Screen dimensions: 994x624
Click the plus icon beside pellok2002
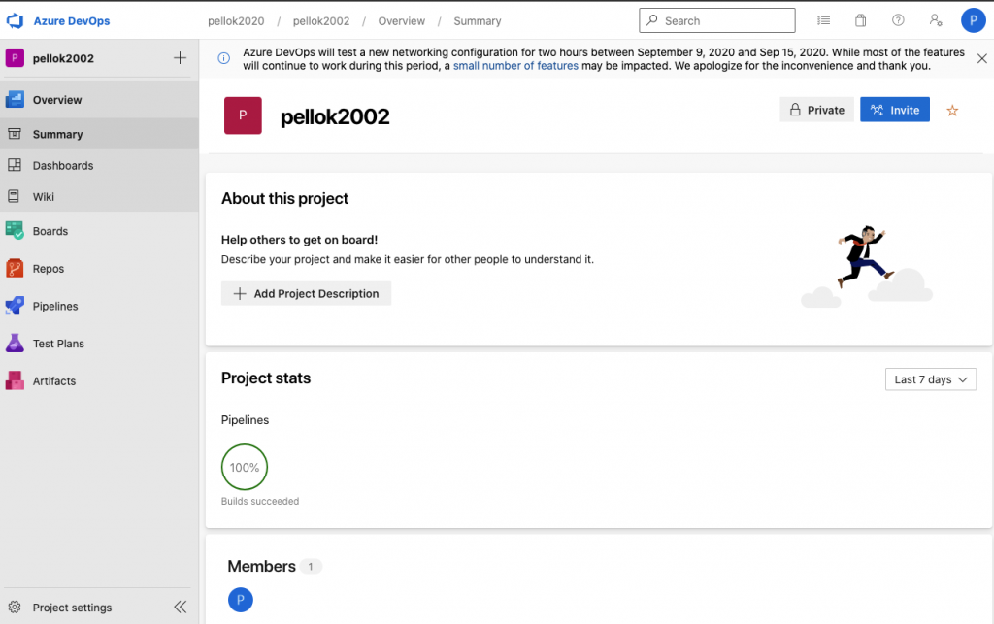[x=180, y=58]
